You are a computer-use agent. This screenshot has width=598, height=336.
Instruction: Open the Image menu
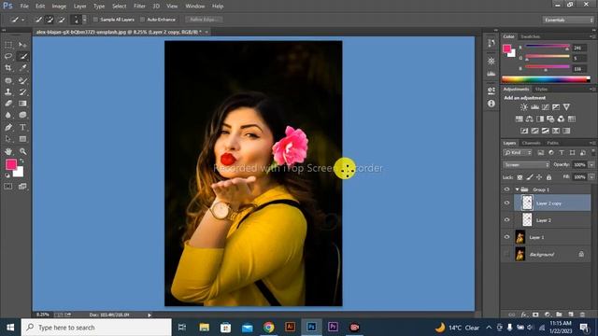tap(59, 7)
